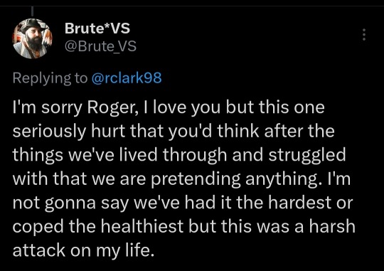Click the word "struggled" in the tweet
Viewport: 384px width, 271px height.
307,156
